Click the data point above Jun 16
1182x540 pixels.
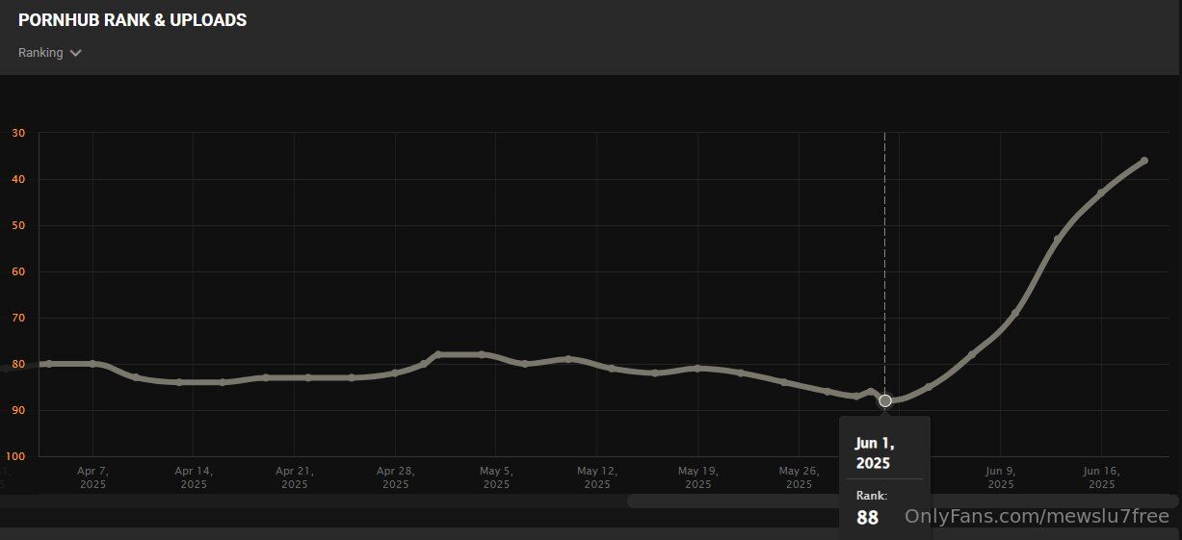coord(1101,193)
